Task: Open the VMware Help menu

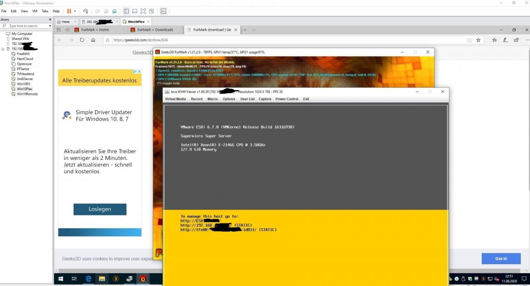Action: pyautogui.click(x=56, y=11)
